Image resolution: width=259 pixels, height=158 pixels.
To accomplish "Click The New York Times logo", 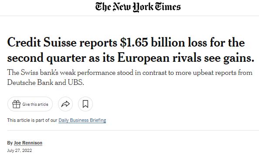I will 138,7.
